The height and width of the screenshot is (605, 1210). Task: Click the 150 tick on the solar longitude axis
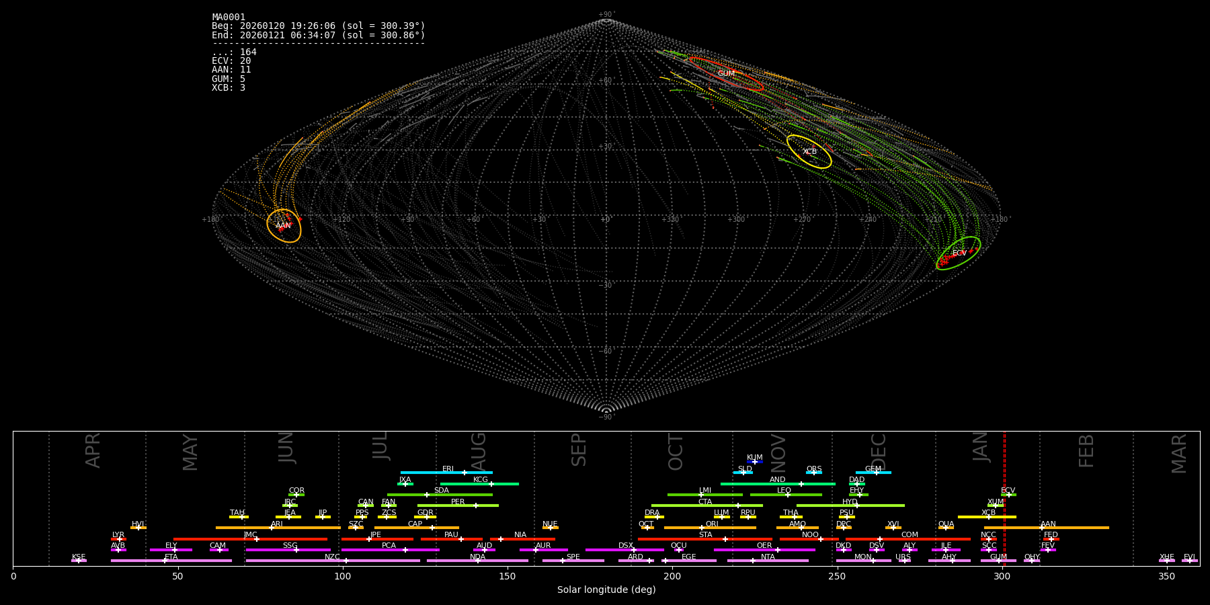click(508, 576)
